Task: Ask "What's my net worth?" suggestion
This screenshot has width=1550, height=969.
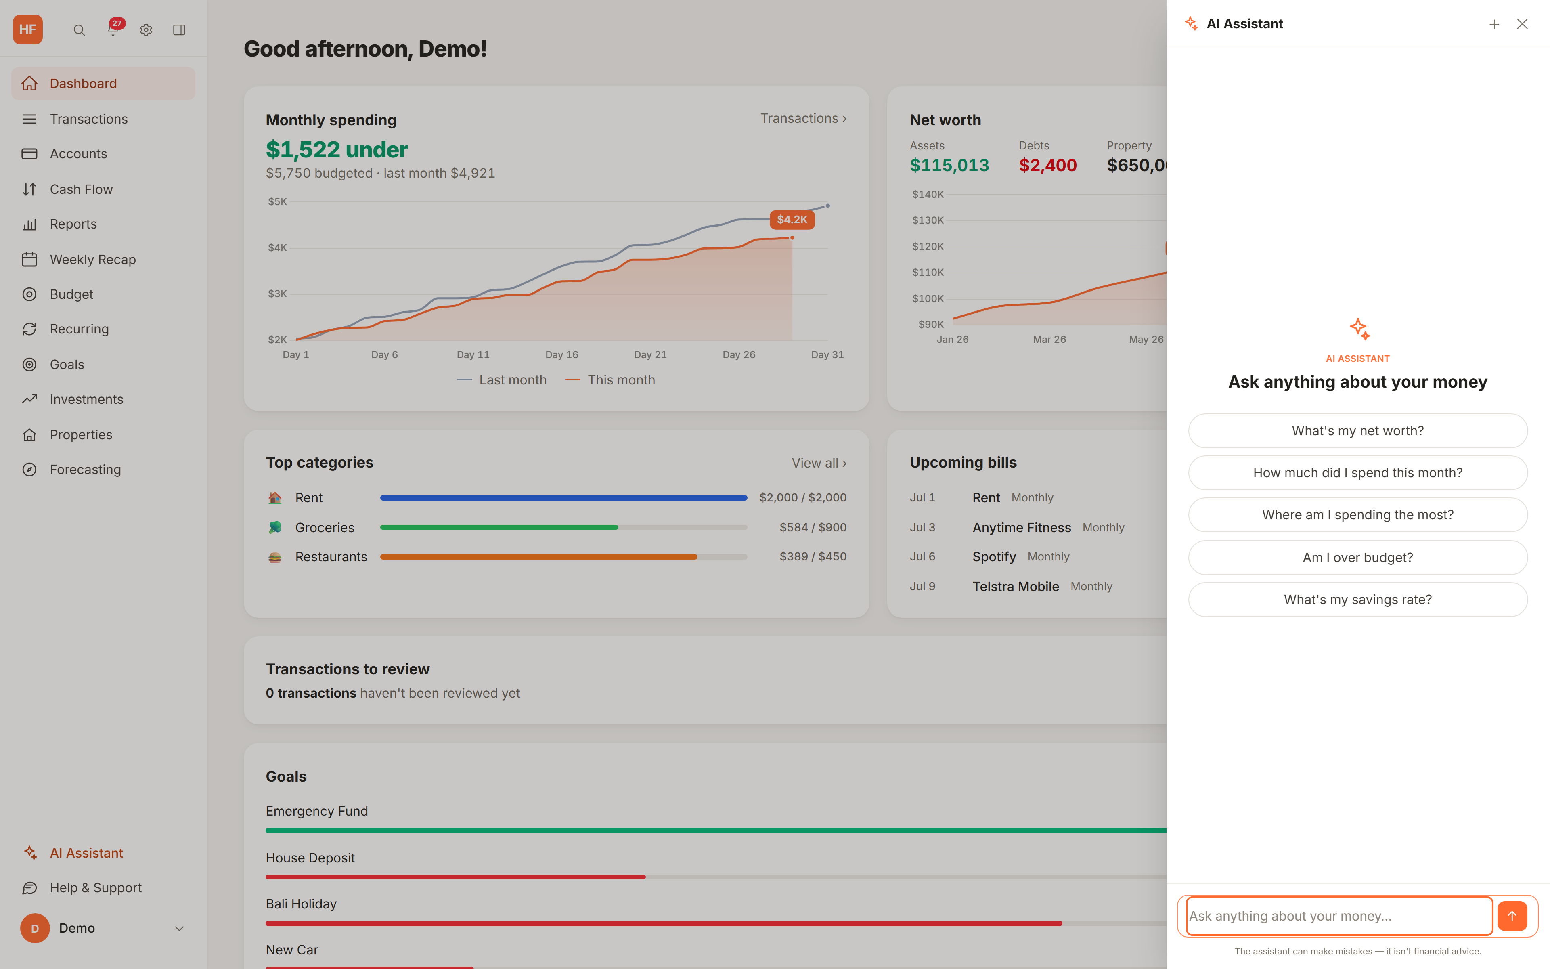Action: (1357, 431)
